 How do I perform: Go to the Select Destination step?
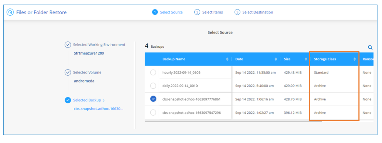[x=258, y=12]
